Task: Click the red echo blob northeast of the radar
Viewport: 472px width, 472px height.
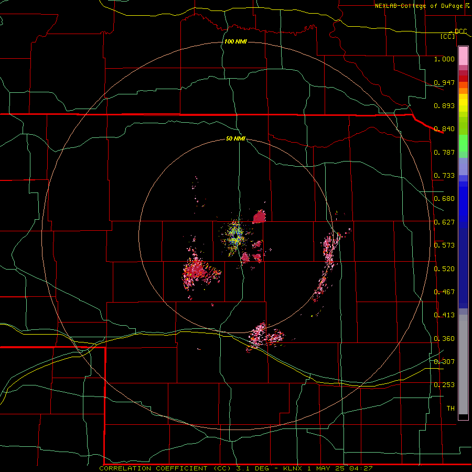Action: (259, 217)
